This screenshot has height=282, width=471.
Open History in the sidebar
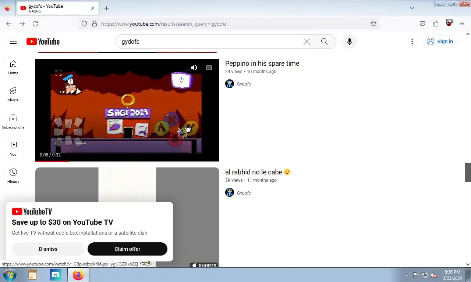click(13, 176)
